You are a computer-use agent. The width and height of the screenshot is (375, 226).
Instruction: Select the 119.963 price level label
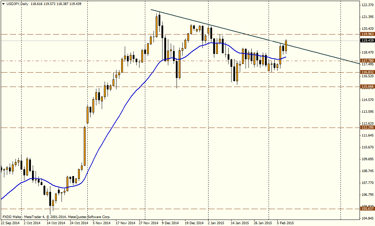367,34
